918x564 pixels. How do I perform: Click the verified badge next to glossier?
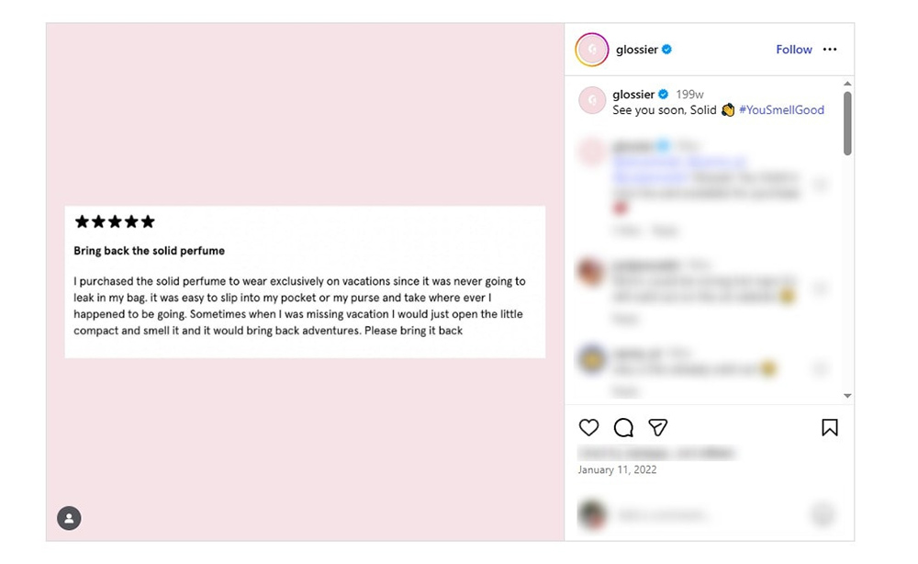pyautogui.click(x=666, y=50)
